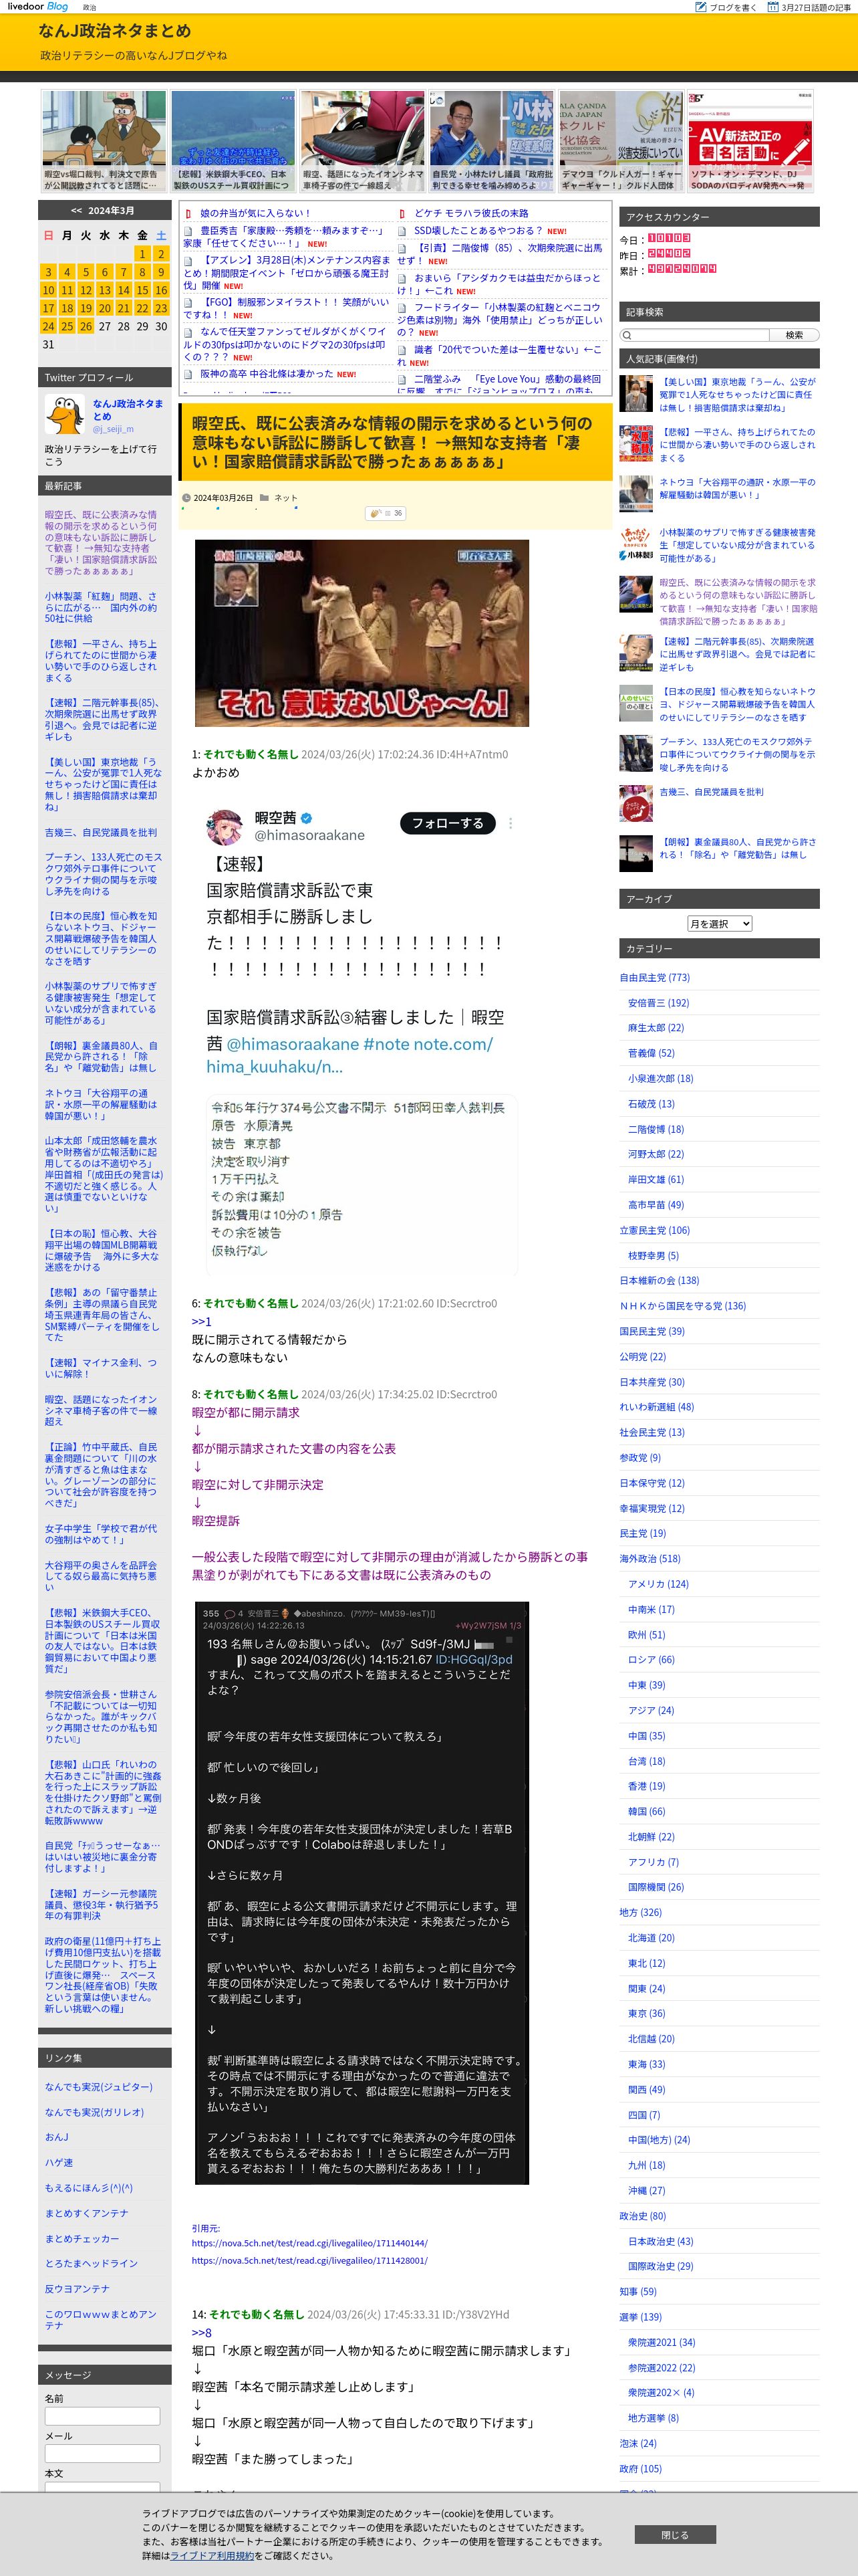Open the 小林製薬「紅麹」問題 recent article
858x2576 pixels.
(101, 607)
